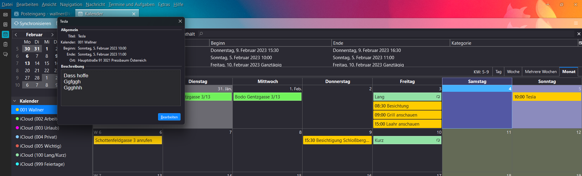582x176 pixels.
Task: Select the 15:00 Laahr anschauen event
Action: (407, 124)
